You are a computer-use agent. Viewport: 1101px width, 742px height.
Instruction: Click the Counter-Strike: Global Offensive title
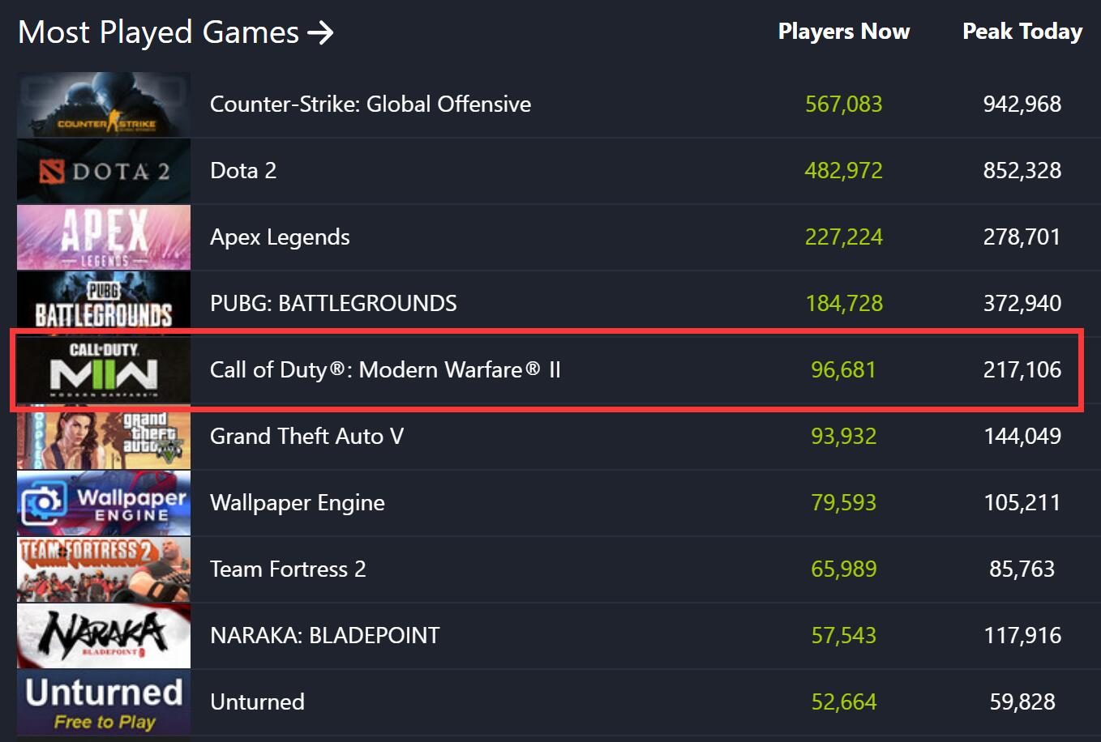pyautogui.click(x=371, y=104)
